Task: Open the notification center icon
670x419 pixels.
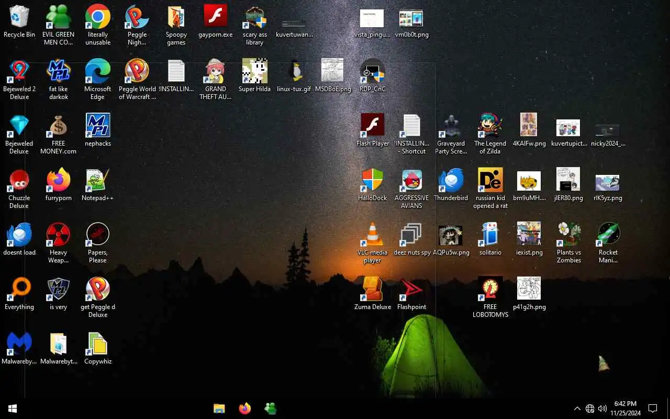Action: pyautogui.click(x=653, y=409)
